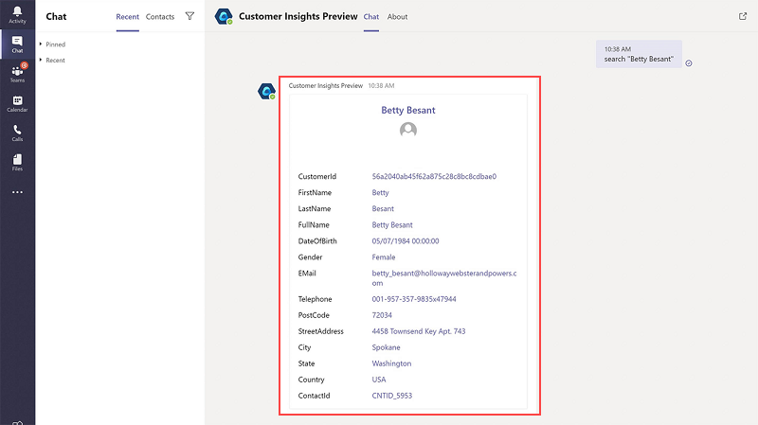
Task: Click the telephone number 001-957-357-9835x47944
Action: (x=414, y=299)
